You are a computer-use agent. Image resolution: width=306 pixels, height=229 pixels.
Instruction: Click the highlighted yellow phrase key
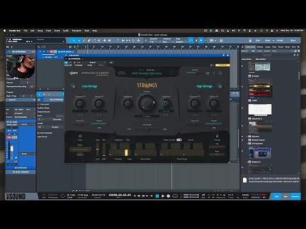click(x=126, y=153)
